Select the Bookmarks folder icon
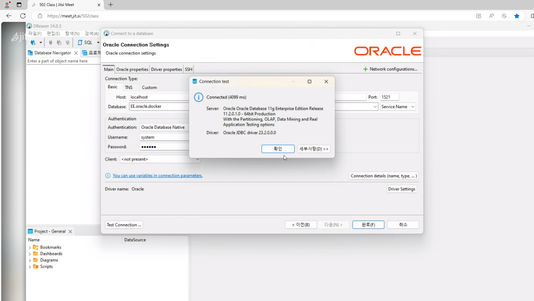 (x=36, y=247)
